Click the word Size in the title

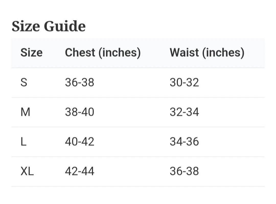(x=26, y=26)
